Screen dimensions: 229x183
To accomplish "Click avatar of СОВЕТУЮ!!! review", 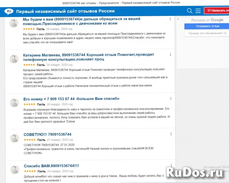I will click(x=14, y=138).
